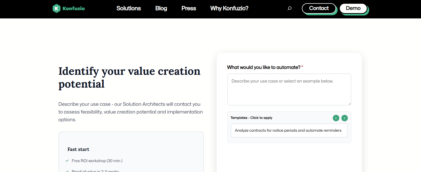The image size is (421, 172).
Task: Click the Free ROI workshop list item
Action: pos(97,161)
